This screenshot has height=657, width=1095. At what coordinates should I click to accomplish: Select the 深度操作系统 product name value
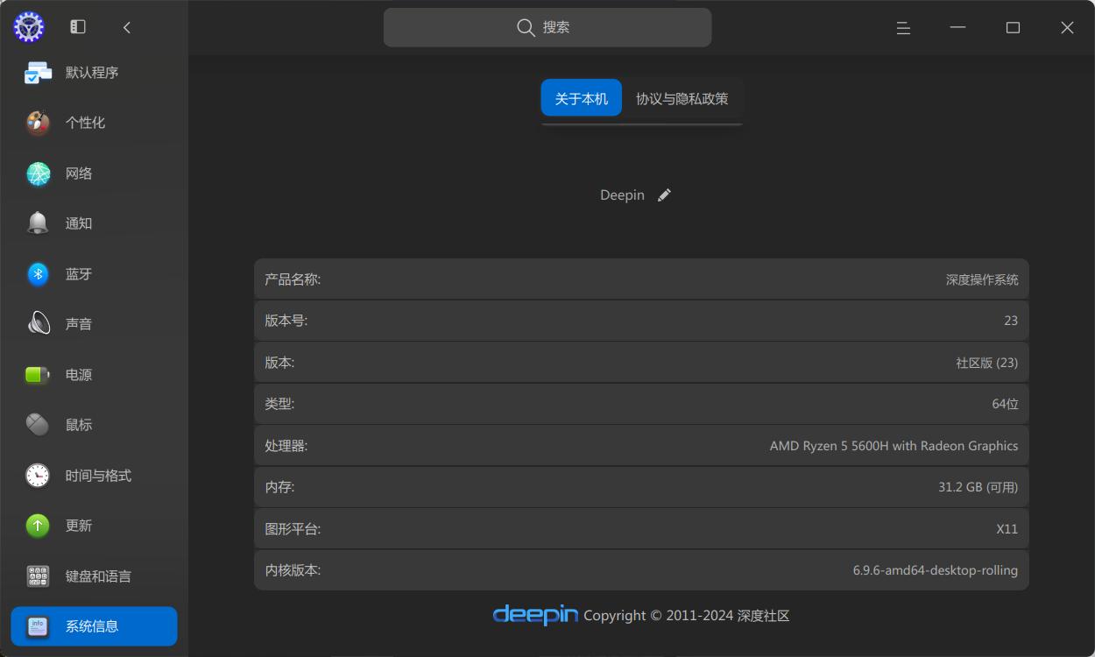pyautogui.click(x=982, y=279)
